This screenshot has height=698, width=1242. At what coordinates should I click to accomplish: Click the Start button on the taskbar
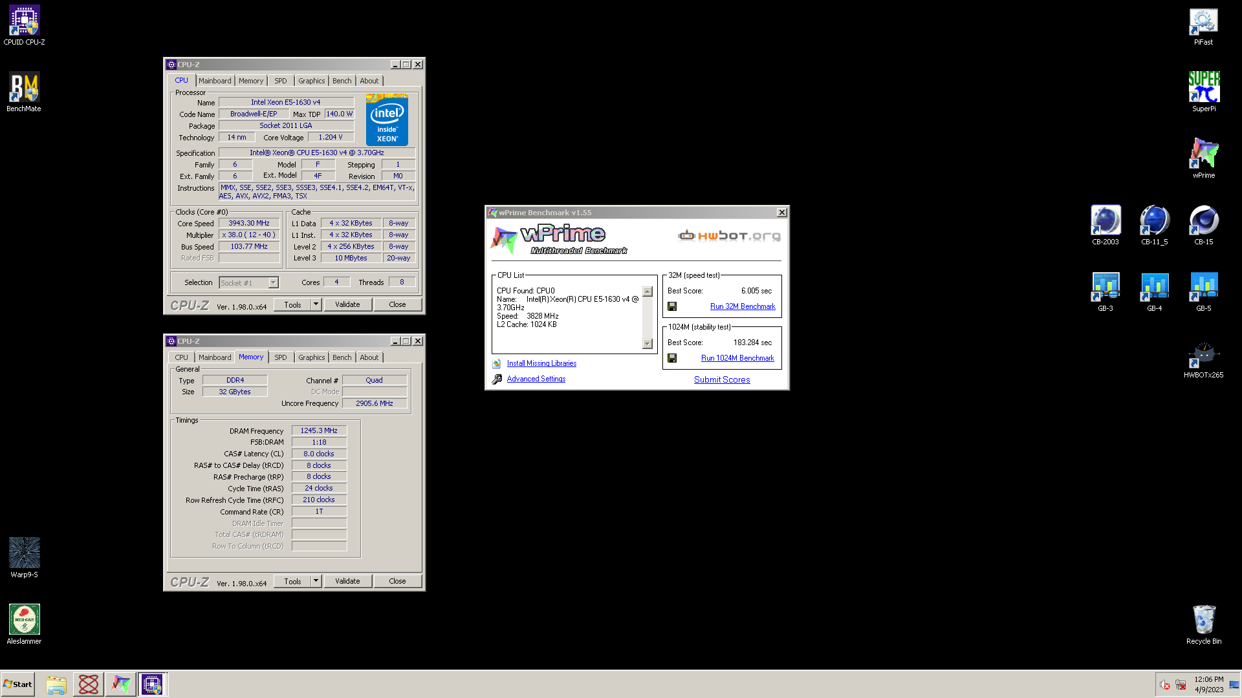(17, 684)
